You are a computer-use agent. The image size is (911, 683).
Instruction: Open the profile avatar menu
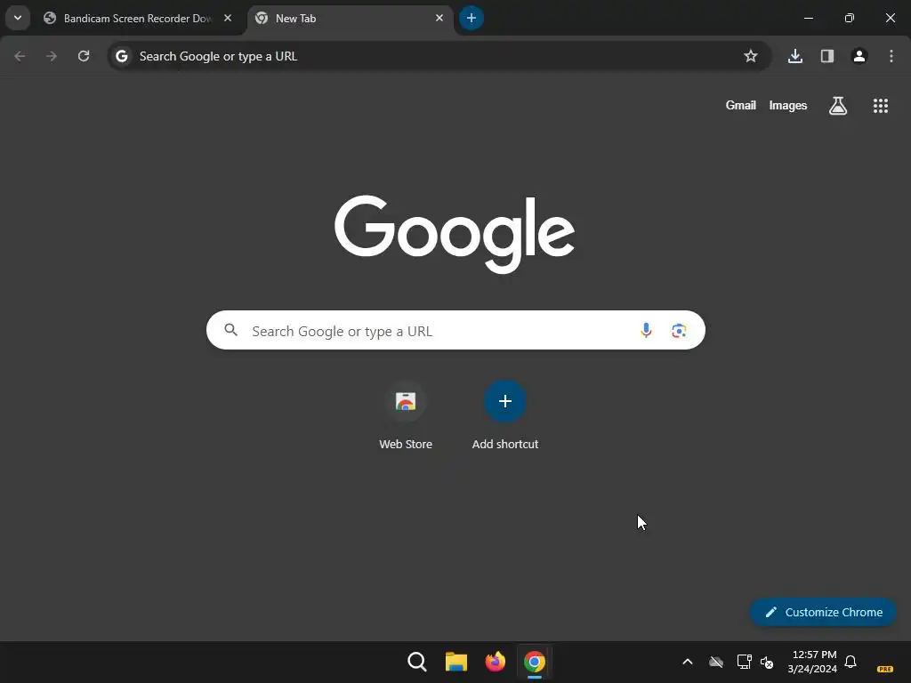[859, 56]
